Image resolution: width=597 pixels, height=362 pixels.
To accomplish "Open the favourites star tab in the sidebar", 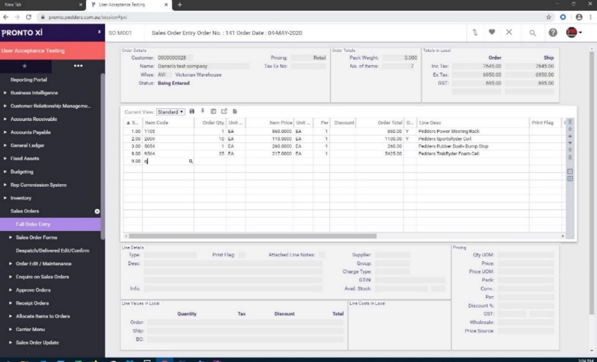I will click(x=25, y=66).
